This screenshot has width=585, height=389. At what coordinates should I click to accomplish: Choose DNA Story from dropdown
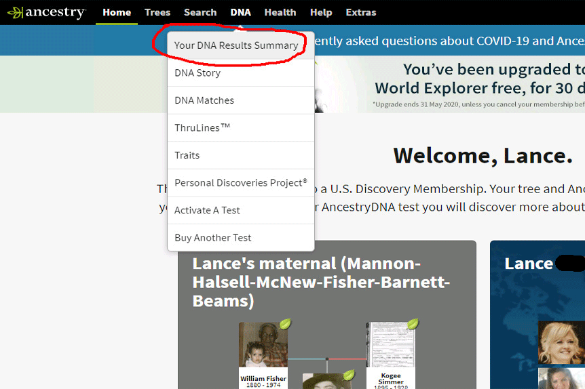[241, 73]
